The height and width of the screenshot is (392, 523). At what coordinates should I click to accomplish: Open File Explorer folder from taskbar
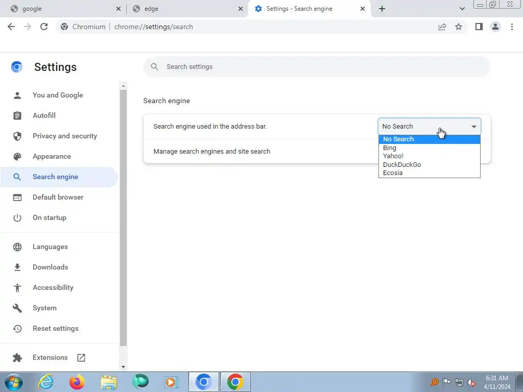click(109, 382)
